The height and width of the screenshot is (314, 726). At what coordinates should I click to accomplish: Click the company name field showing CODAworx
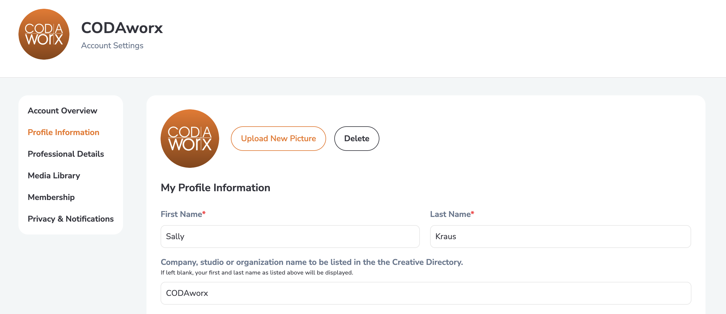(x=426, y=293)
